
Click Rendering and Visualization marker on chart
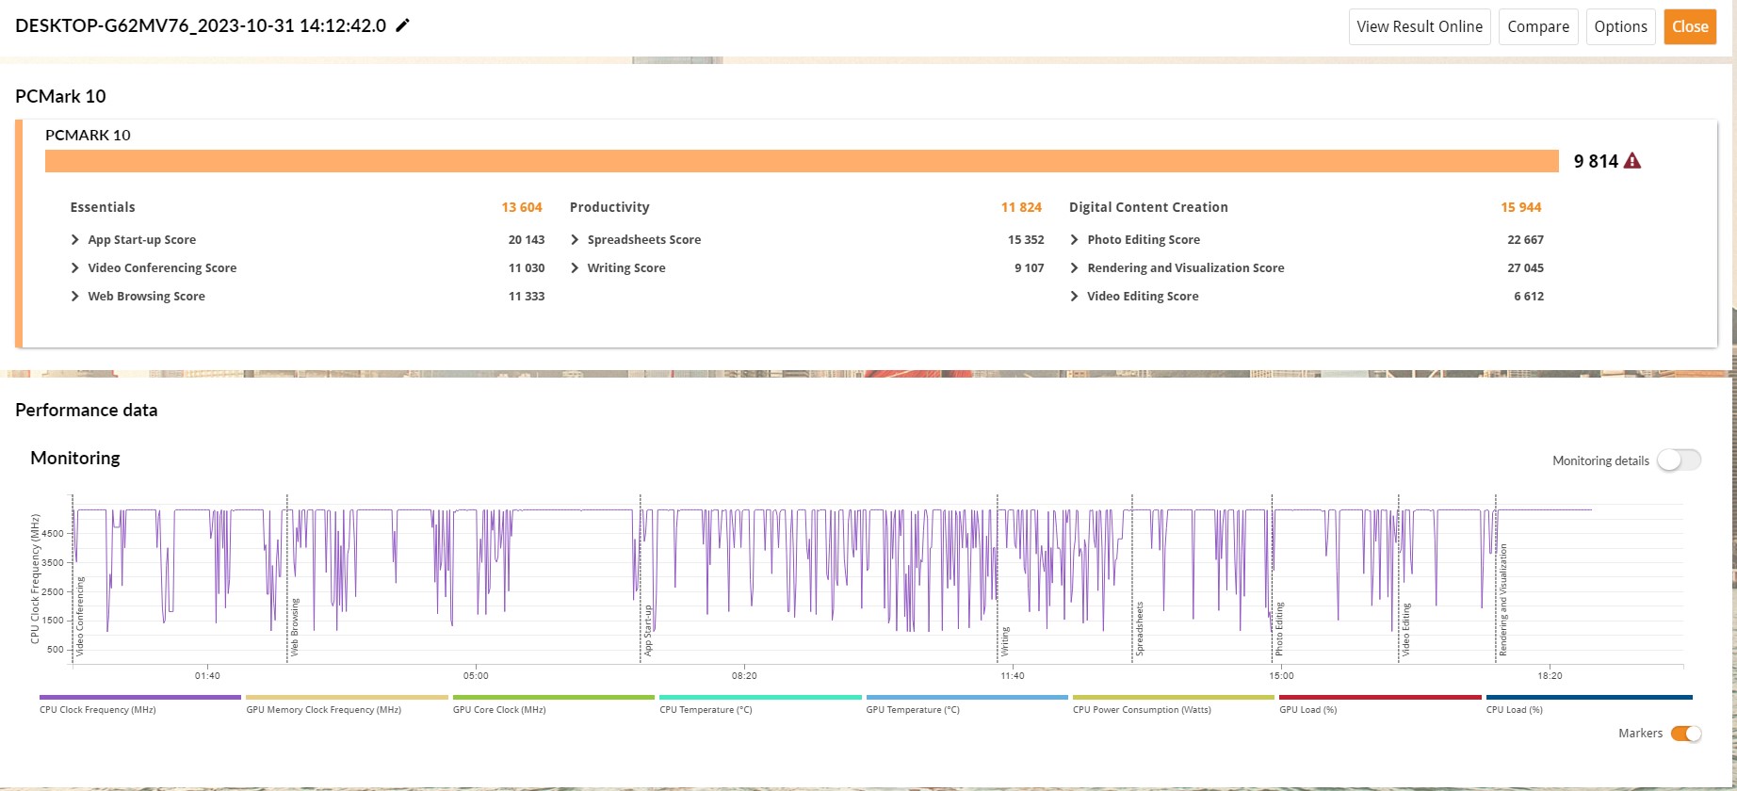(x=1503, y=600)
